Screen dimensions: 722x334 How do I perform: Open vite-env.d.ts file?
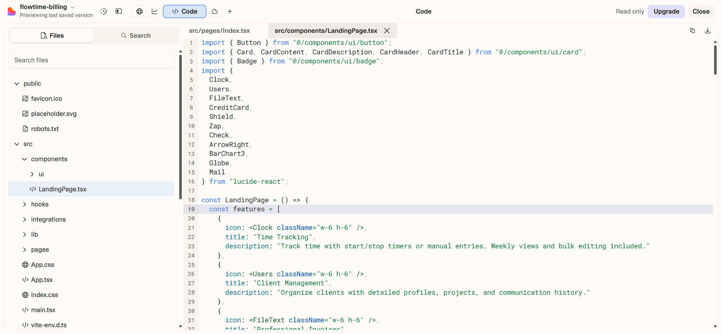point(49,325)
